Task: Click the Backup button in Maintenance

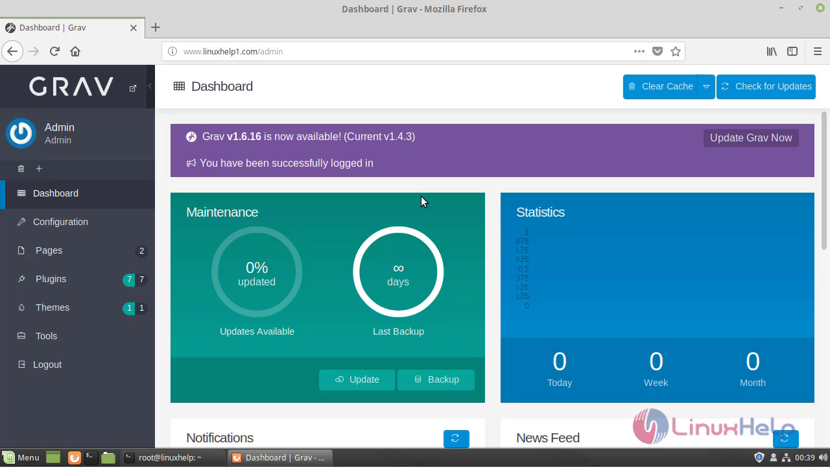Action: [x=436, y=379]
